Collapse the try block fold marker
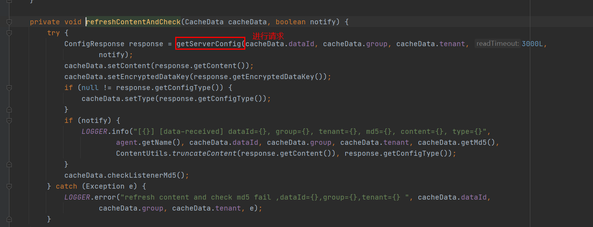 coord(9,33)
